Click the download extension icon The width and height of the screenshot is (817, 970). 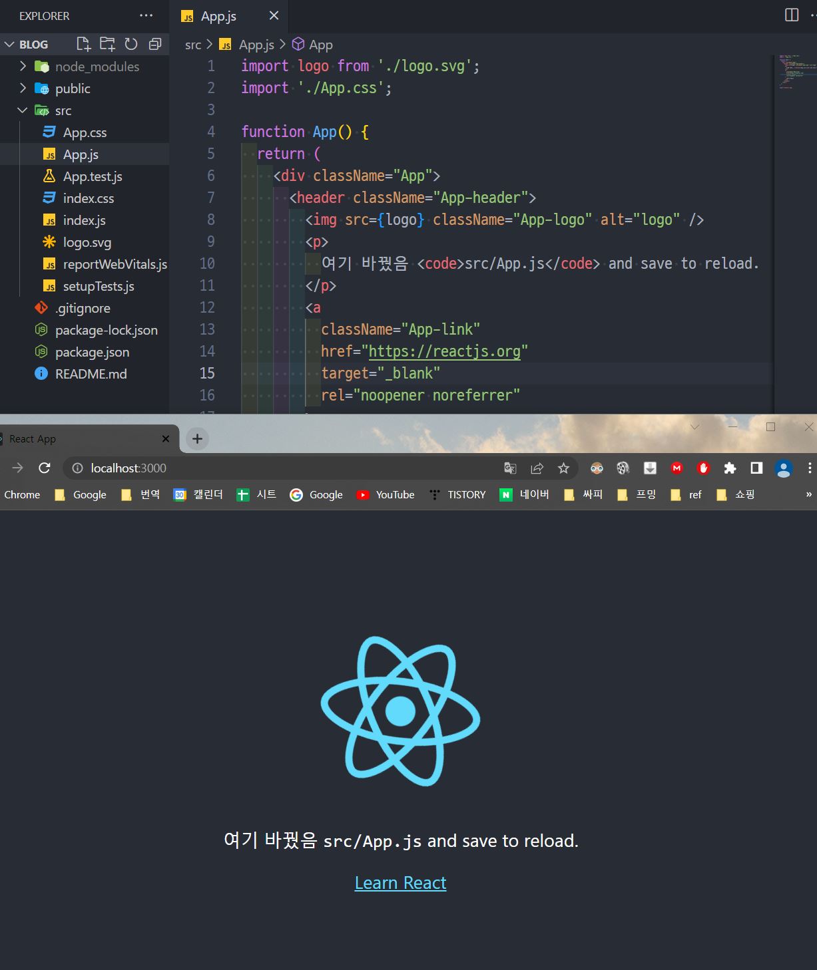tap(650, 468)
